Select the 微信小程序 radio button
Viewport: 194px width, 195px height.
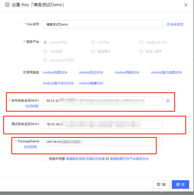tap(141, 51)
